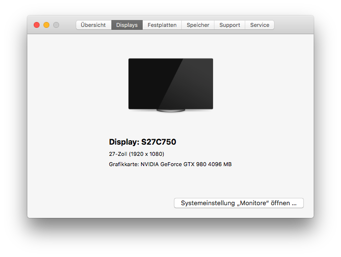Open the Support tab
This screenshot has width=341, height=257.
[x=230, y=25]
